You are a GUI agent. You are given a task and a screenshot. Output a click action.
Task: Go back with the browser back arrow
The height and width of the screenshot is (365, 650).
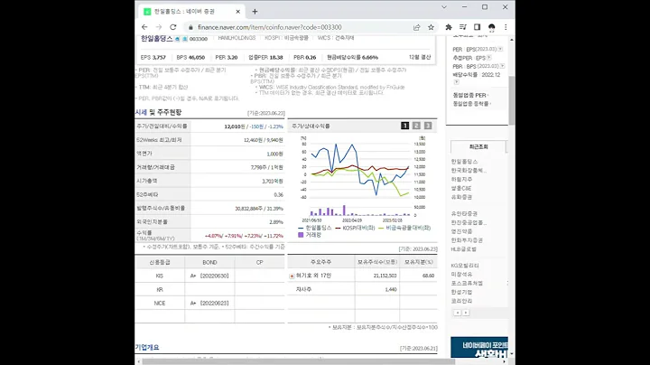pyautogui.click(x=144, y=27)
